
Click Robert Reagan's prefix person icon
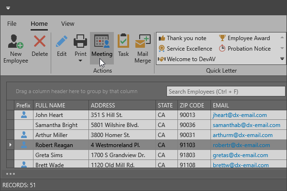24,145
